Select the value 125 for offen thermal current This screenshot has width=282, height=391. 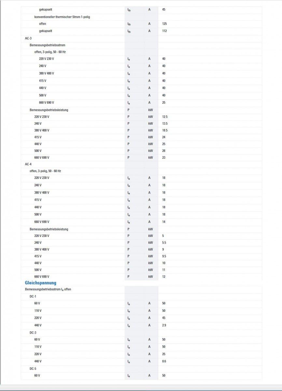[164, 24]
